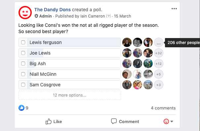Check the Niall McGinn option
Image resolution: width=200 pixels, height=131 pixels.
[23, 74]
